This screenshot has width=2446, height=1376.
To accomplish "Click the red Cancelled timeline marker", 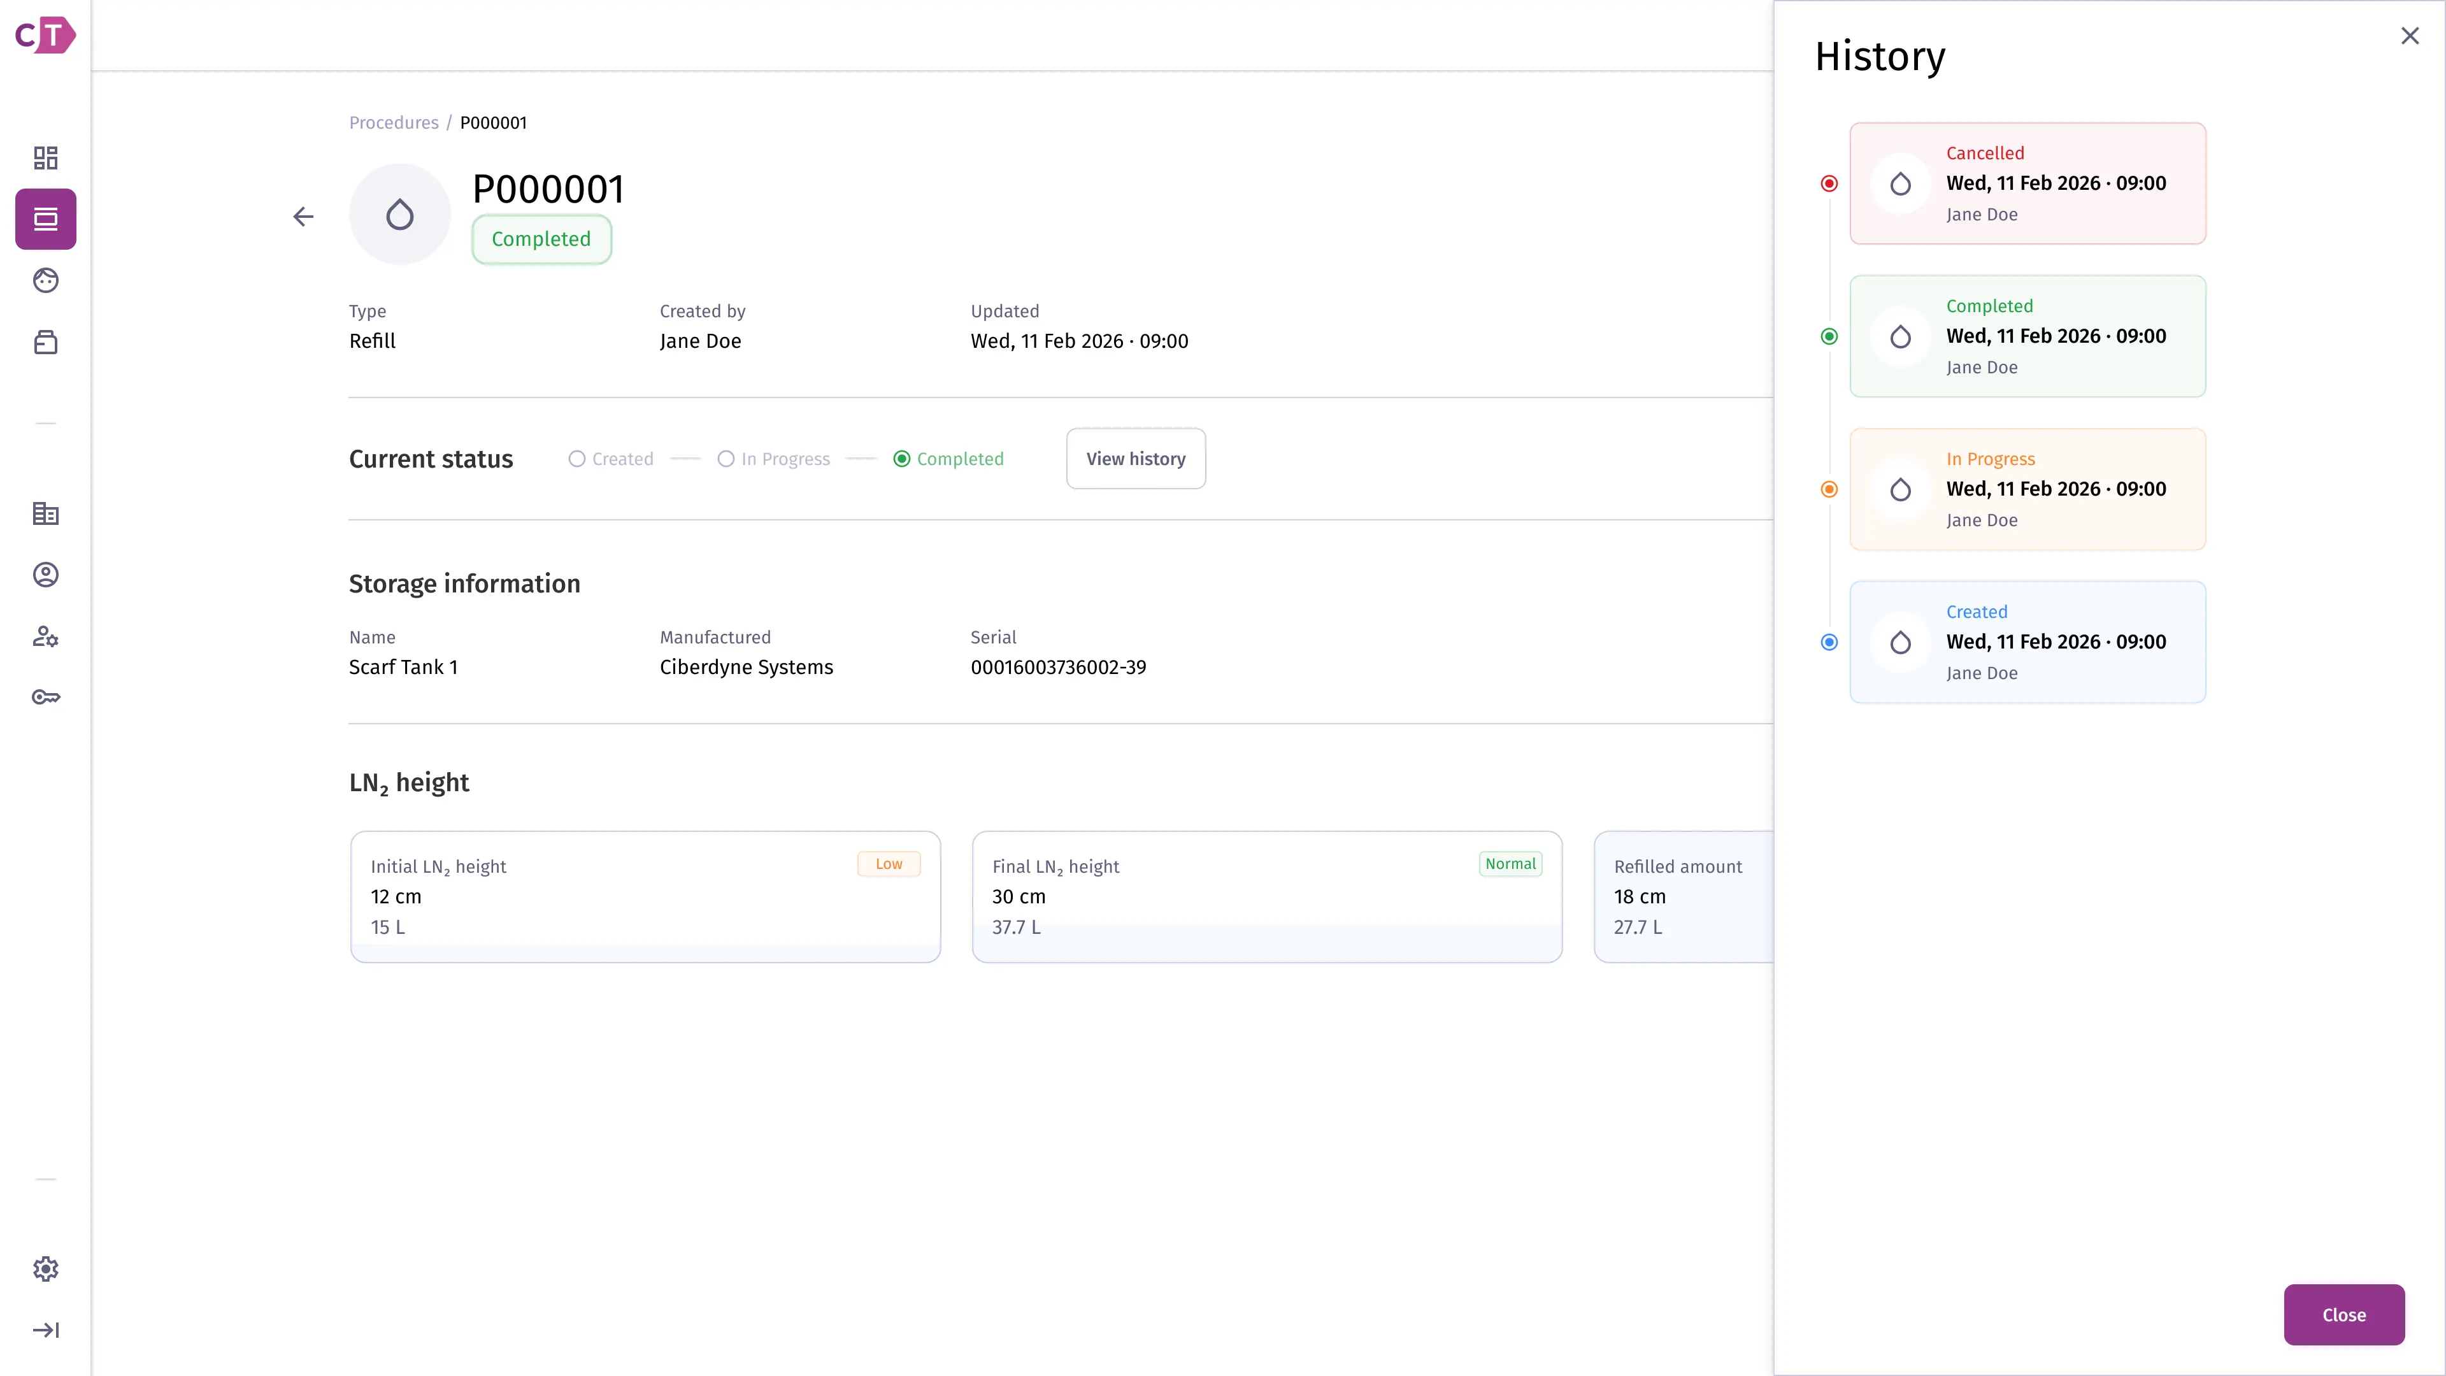I will [1829, 183].
